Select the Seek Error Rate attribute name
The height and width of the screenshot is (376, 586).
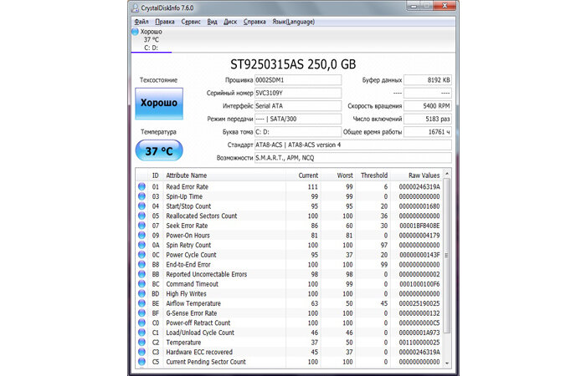[187, 226]
